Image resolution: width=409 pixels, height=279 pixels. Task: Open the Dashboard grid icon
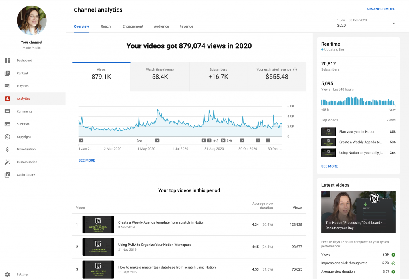point(7,61)
